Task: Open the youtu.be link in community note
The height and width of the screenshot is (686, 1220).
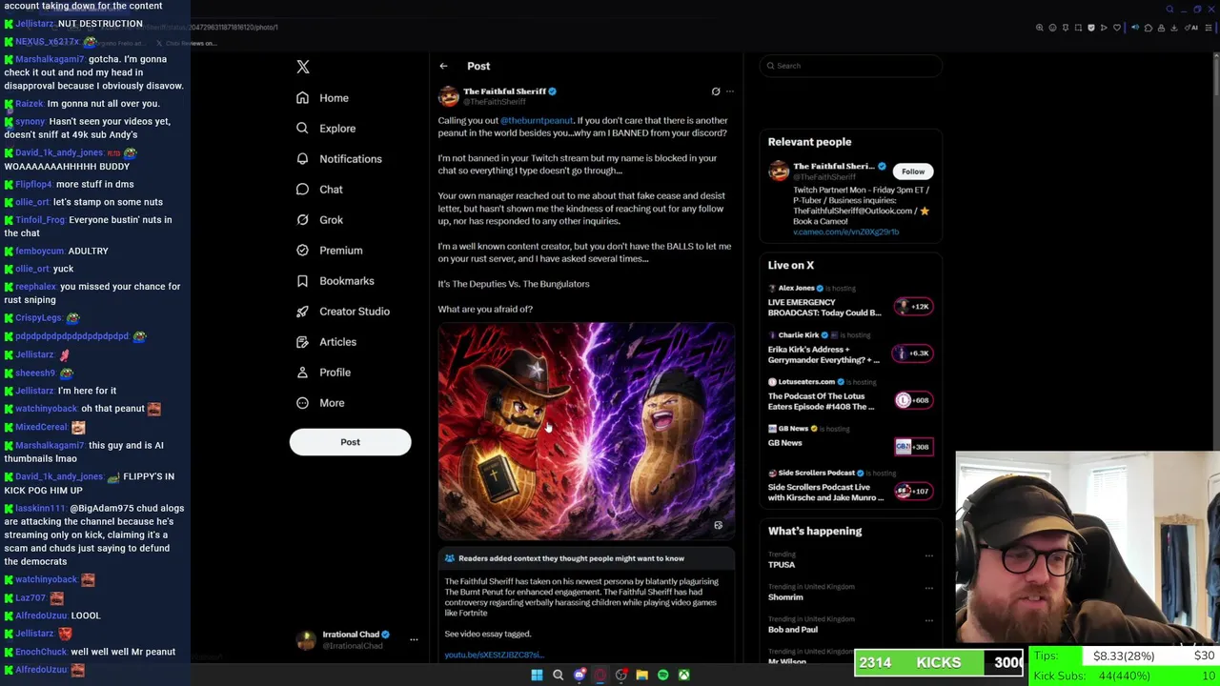Action: pyautogui.click(x=494, y=656)
